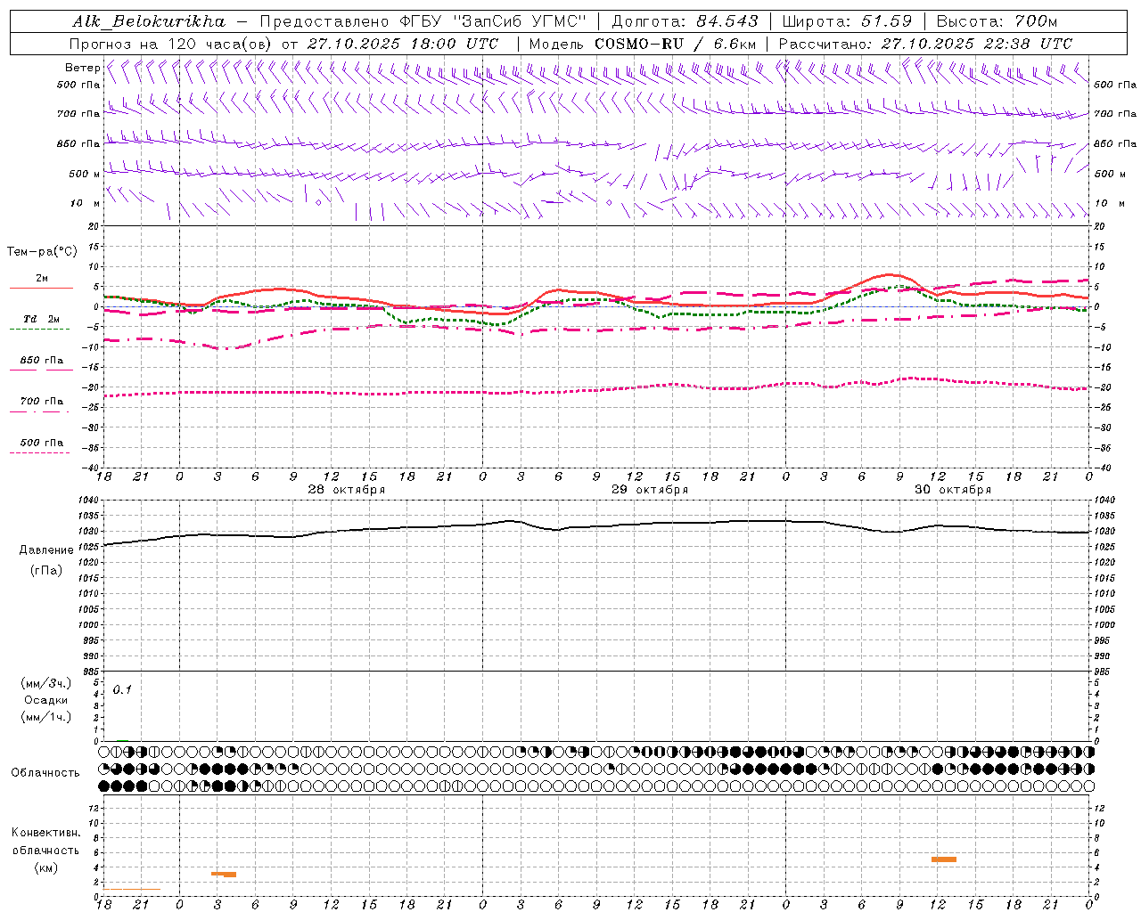Click the dashed line sample under 'Td 2м' legend

[39, 330]
